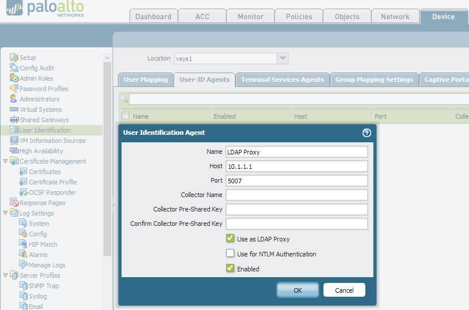The height and width of the screenshot is (310, 469).
Task: Switch to the ACC tab
Action: point(202,17)
